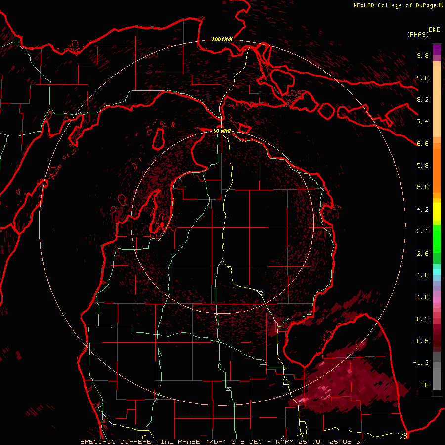This screenshot has height=445, width=445.
Task: Select the 5.8 scale value
Action: [423, 166]
